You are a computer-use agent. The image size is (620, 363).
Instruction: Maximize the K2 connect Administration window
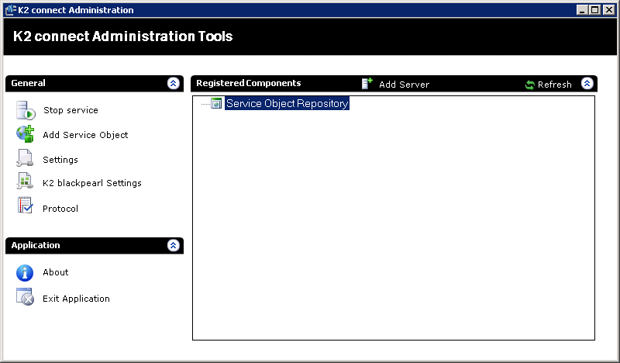594,10
